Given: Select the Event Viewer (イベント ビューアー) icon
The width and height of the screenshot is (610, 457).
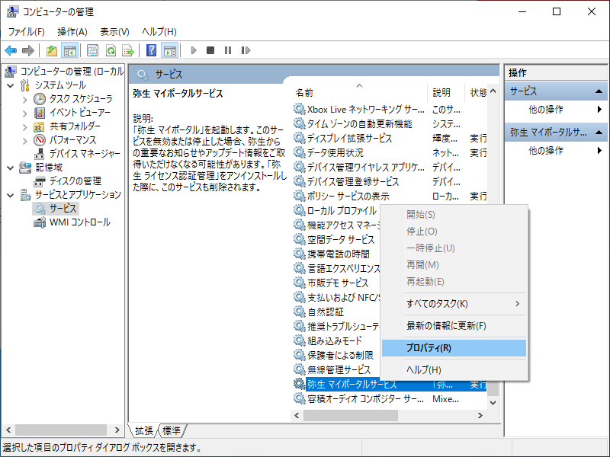Looking at the screenshot, I should click(x=40, y=113).
